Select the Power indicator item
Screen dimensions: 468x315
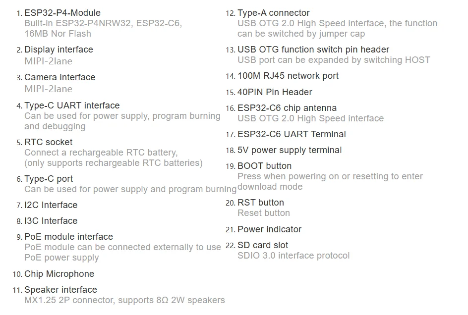tap(269, 229)
